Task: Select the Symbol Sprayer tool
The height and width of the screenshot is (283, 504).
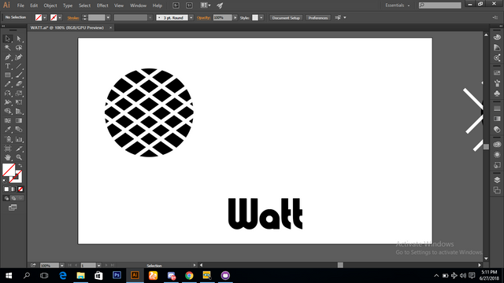Action: pos(8,139)
